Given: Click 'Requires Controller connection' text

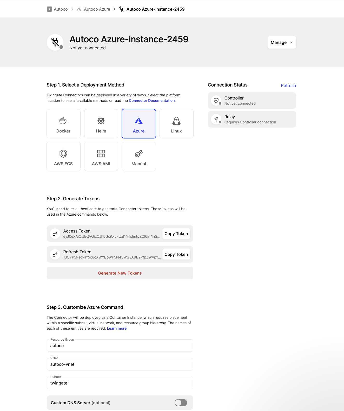Looking at the screenshot, I should [x=250, y=122].
